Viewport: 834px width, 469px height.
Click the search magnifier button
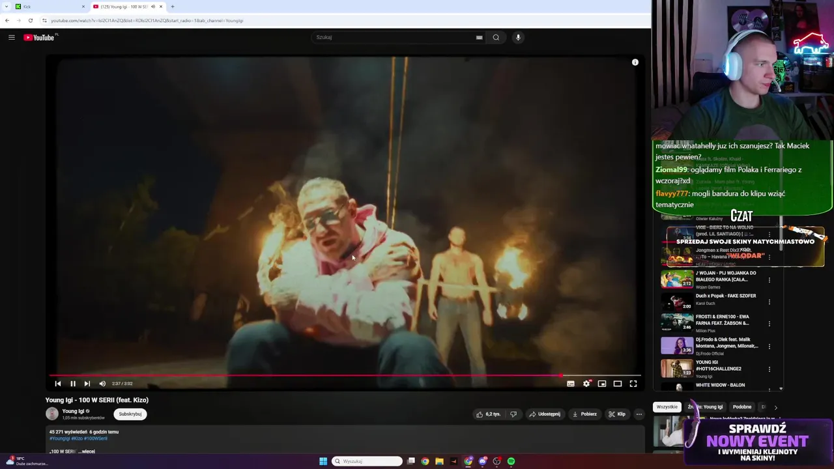(496, 37)
